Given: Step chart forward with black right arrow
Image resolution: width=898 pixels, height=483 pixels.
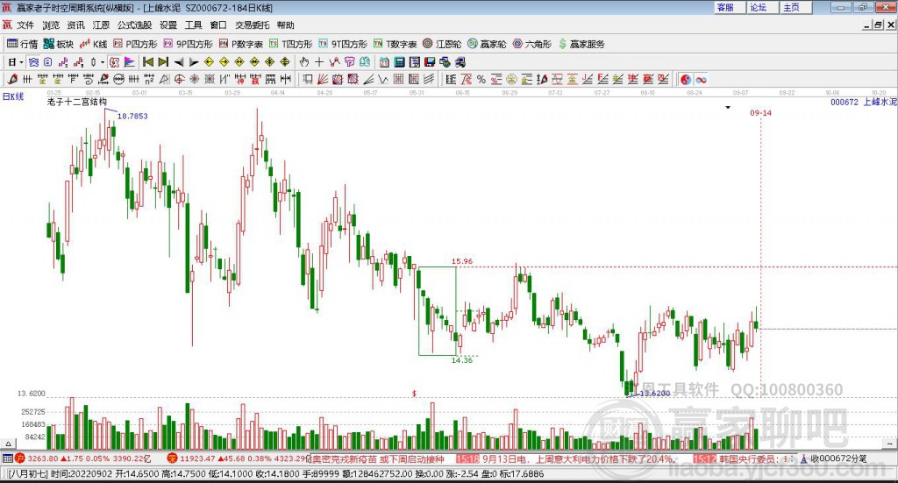Looking at the screenshot, I should (x=194, y=62).
